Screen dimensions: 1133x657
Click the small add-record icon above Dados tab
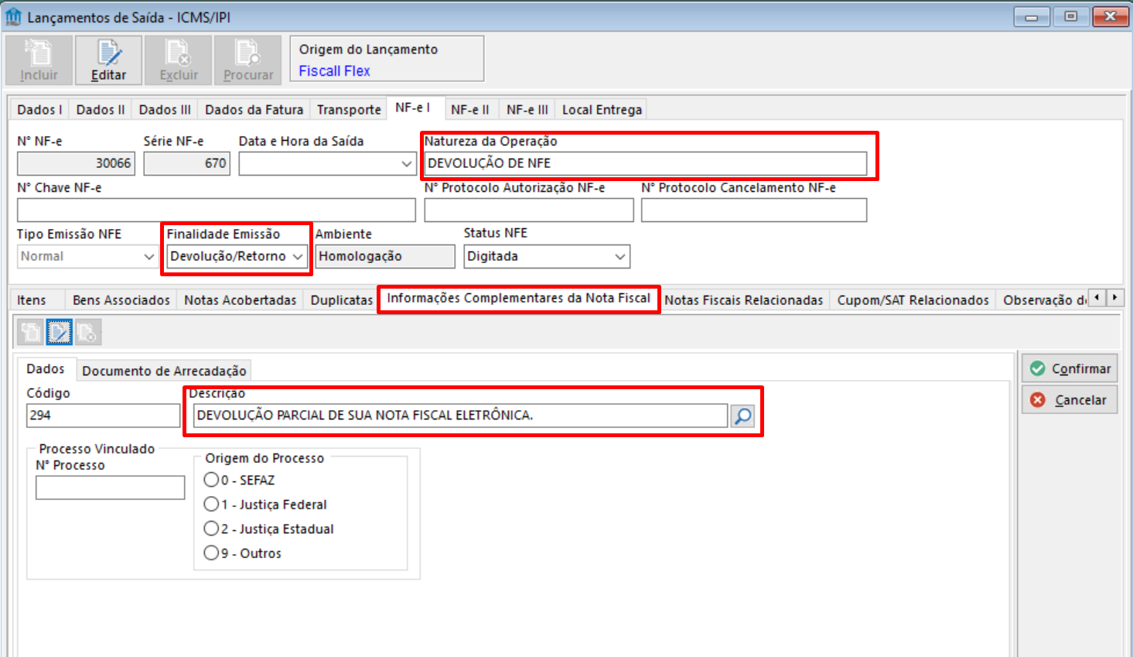(31, 332)
